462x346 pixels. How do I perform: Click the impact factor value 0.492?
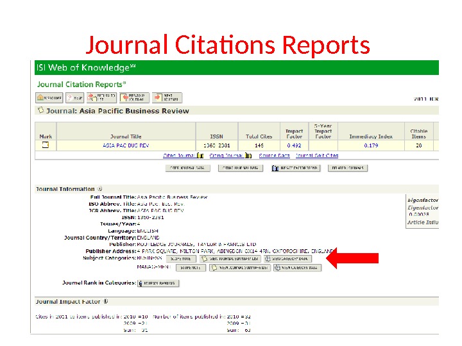tap(294, 145)
